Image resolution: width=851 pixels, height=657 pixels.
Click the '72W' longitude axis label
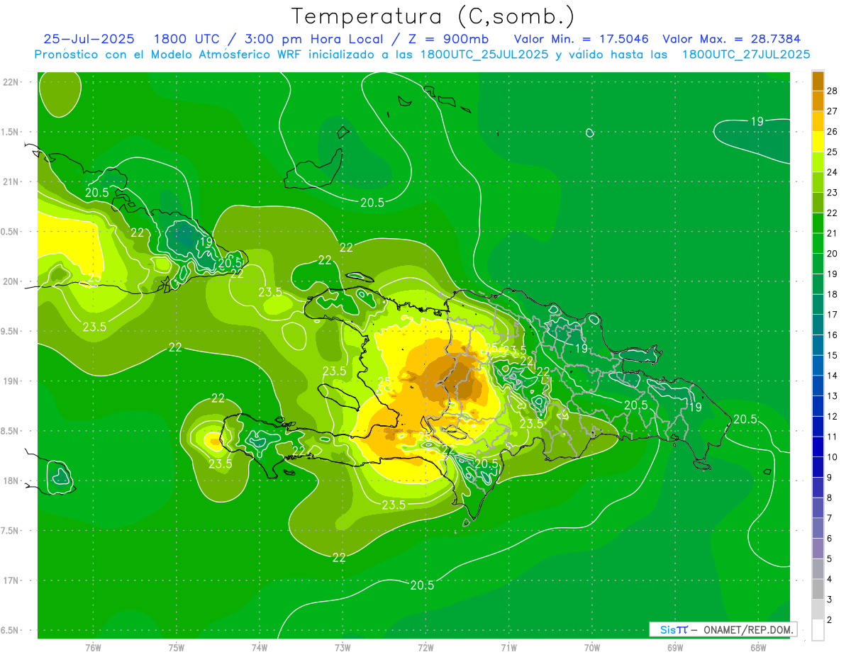click(x=425, y=647)
